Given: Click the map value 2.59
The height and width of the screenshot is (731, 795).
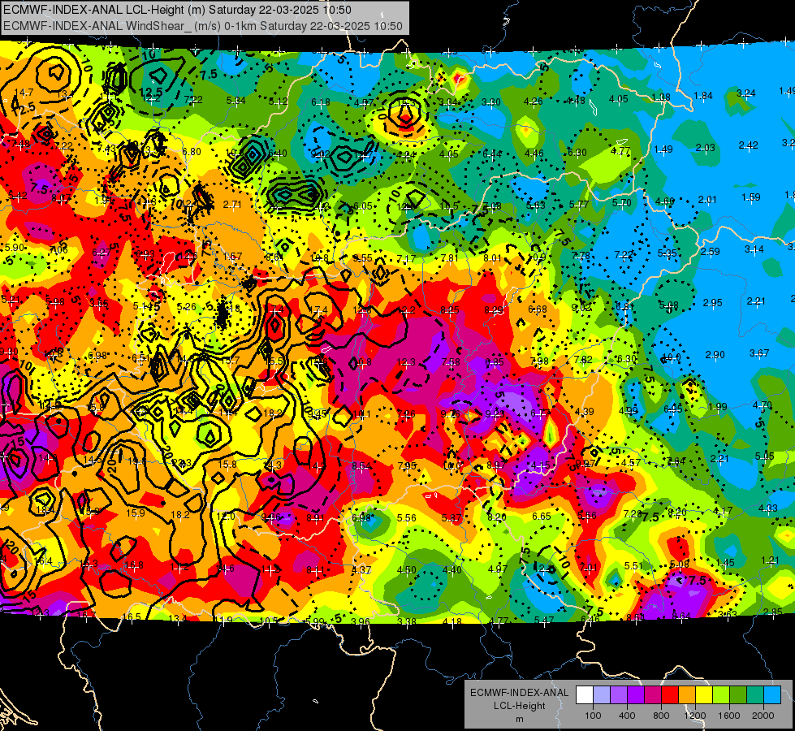Looking at the screenshot, I should (711, 251).
